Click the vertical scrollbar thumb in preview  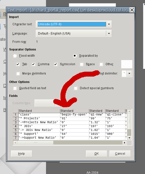tap(129, 121)
